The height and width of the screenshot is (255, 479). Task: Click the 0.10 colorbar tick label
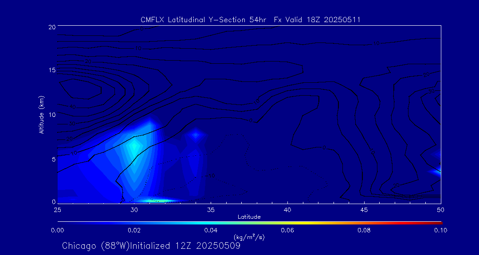pos(440,230)
